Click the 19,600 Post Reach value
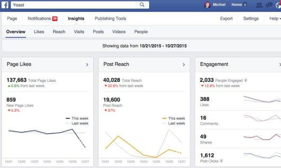281x168 pixels. (x=112, y=100)
